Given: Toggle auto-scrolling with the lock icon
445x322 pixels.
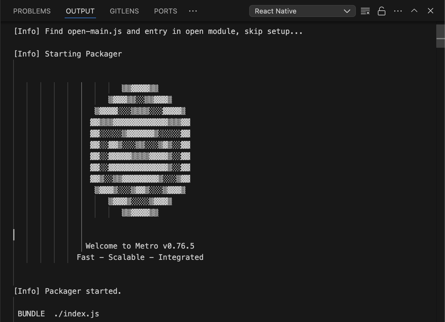Looking at the screenshot, I should (382, 11).
